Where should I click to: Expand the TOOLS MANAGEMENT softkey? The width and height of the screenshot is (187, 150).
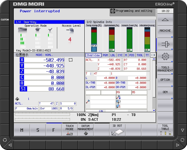click(x=165, y=69)
